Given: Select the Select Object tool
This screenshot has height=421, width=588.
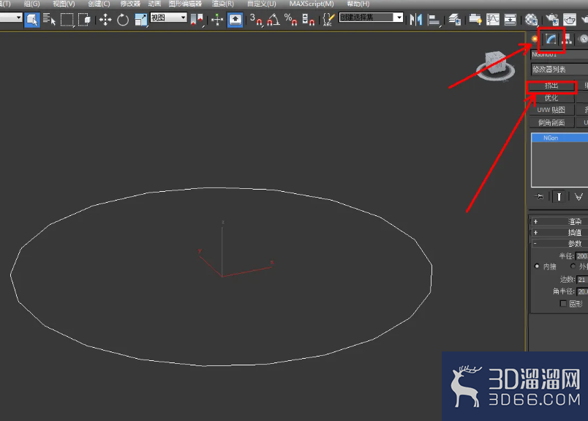Looking at the screenshot, I should click(x=32, y=20).
